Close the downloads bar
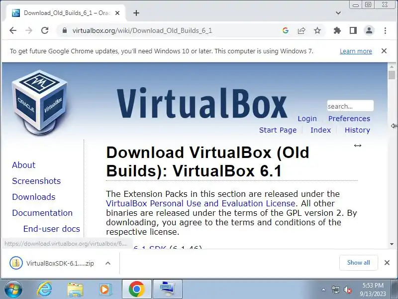Viewport: 398px width, 299px height. (x=387, y=263)
